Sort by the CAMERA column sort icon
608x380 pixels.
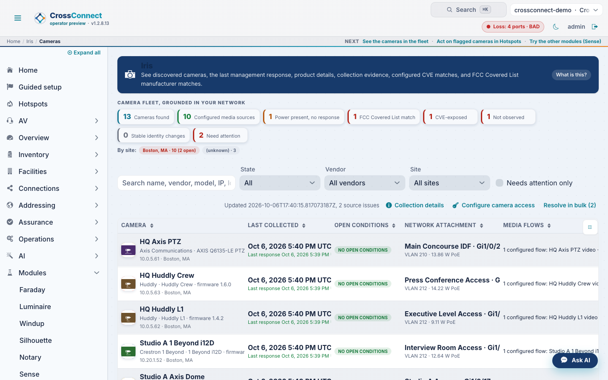pyautogui.click(x=152, y=225)
